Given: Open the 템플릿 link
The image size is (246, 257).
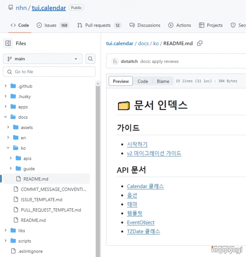Looking at the screenshot, I should pyautogui.click(x=135, y=213).
